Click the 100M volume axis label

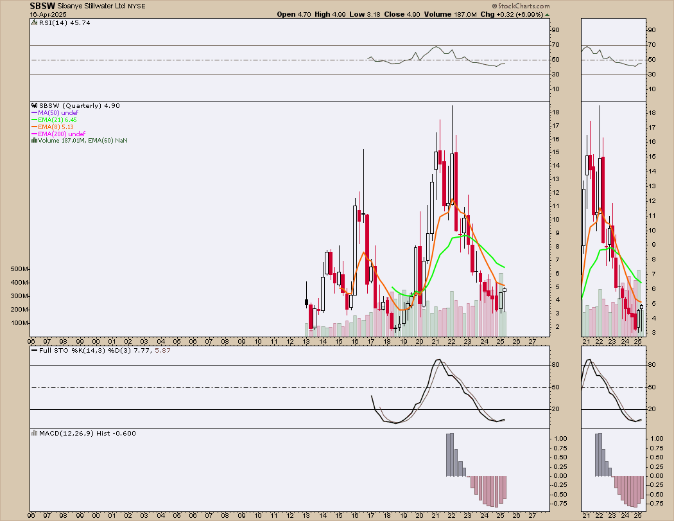click(x=19, y=322)
